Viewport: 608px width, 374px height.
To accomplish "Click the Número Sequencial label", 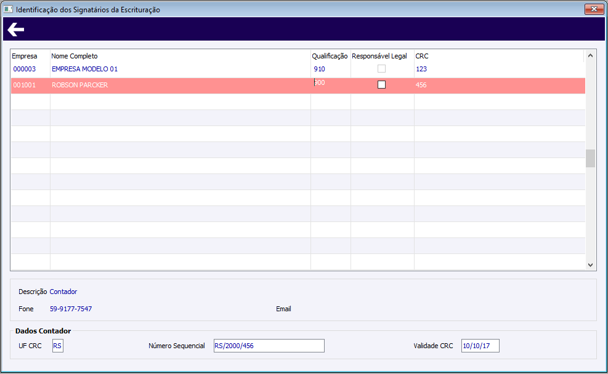I will click(176, 346).
